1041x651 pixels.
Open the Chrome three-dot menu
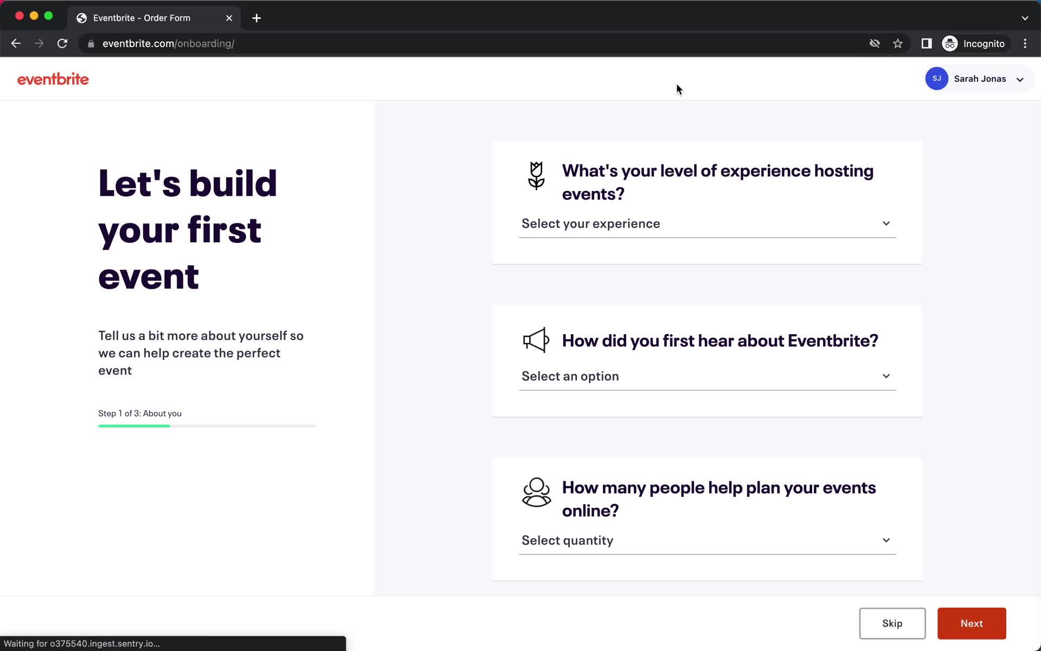pos(1025,43)
